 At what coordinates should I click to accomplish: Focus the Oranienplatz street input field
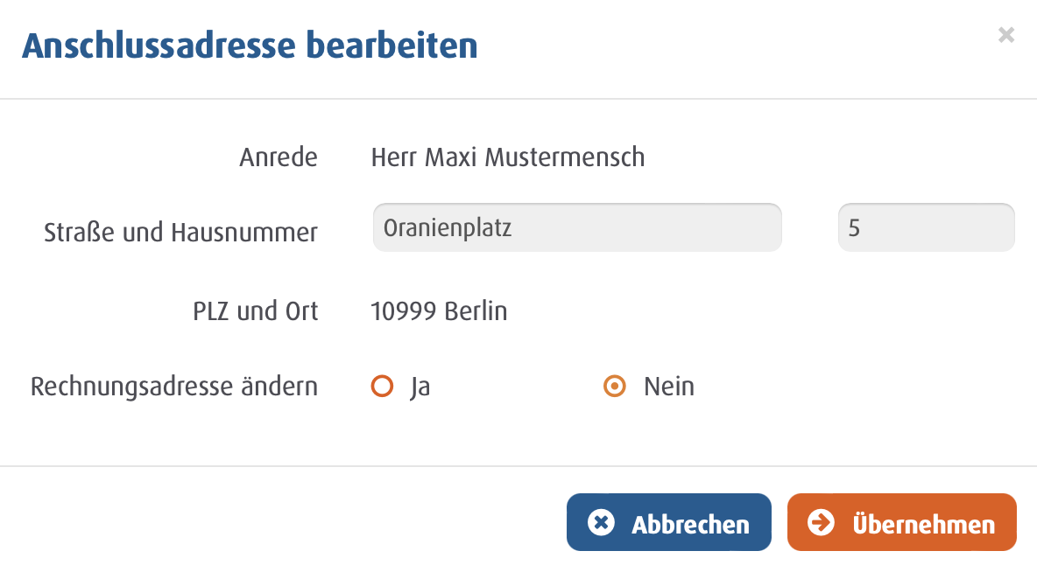tap(577, 227)
